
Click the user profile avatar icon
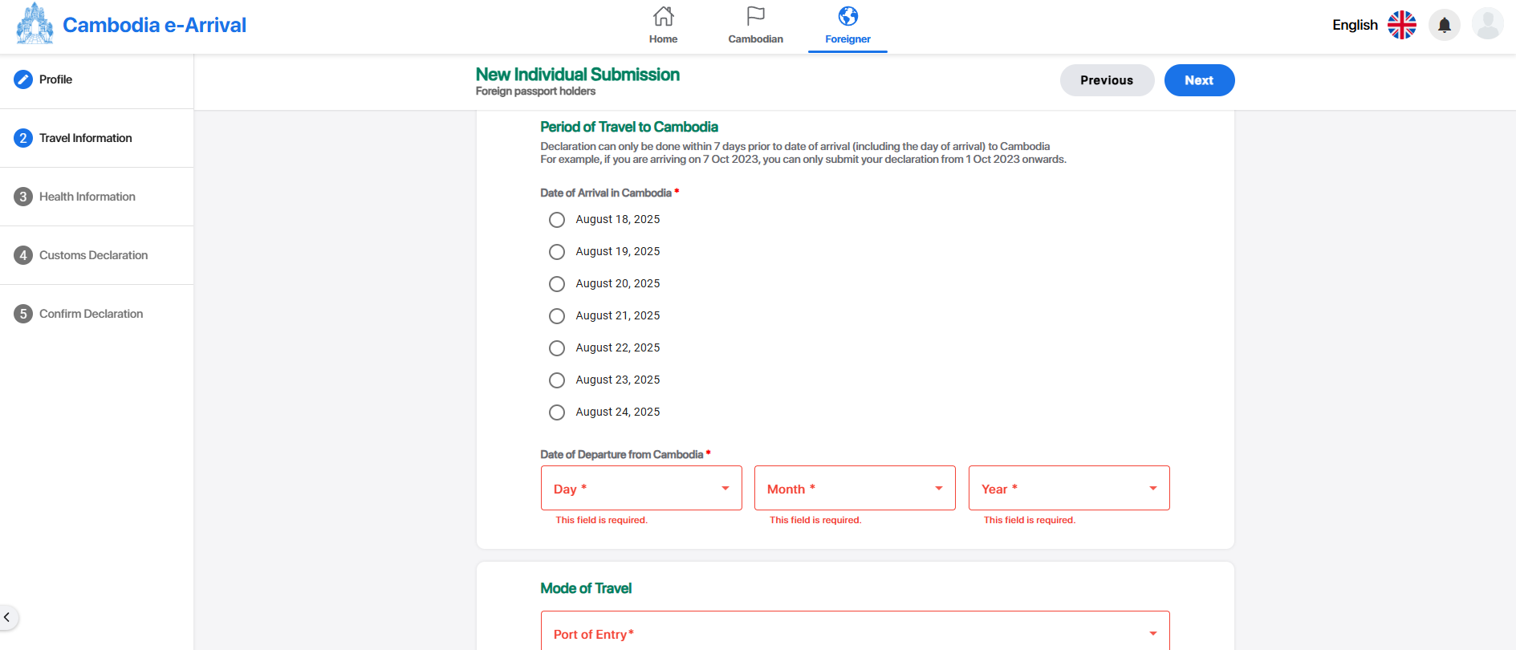coord(1487,23)
